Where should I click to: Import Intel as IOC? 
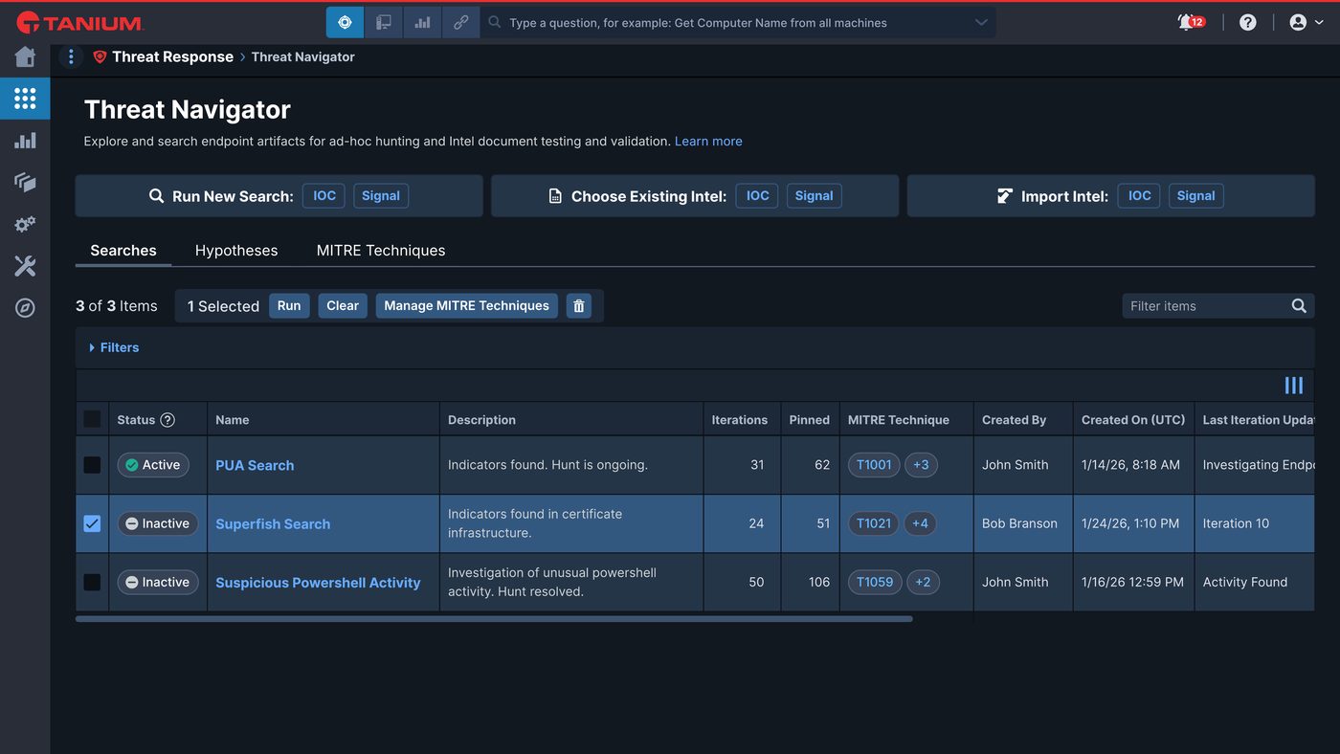(1139, 195)
